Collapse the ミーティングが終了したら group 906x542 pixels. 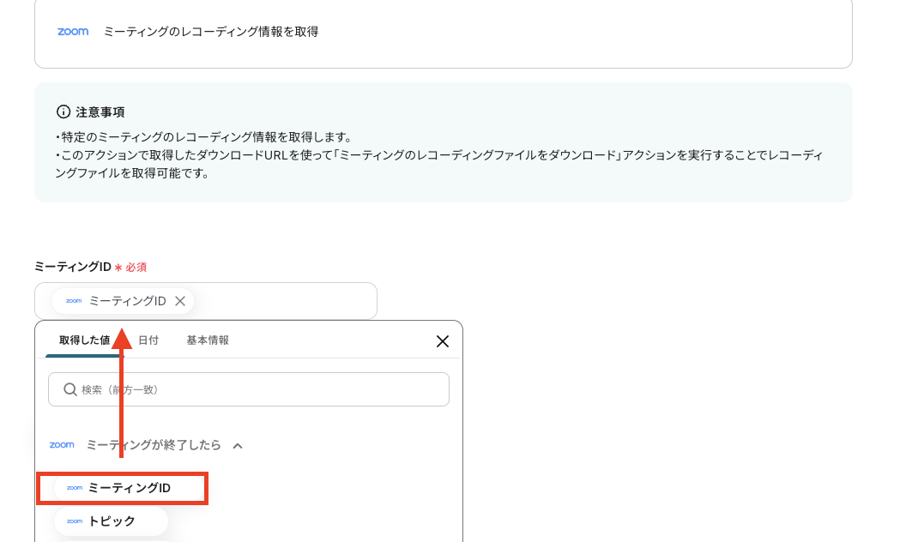click(x=238, y=445)
